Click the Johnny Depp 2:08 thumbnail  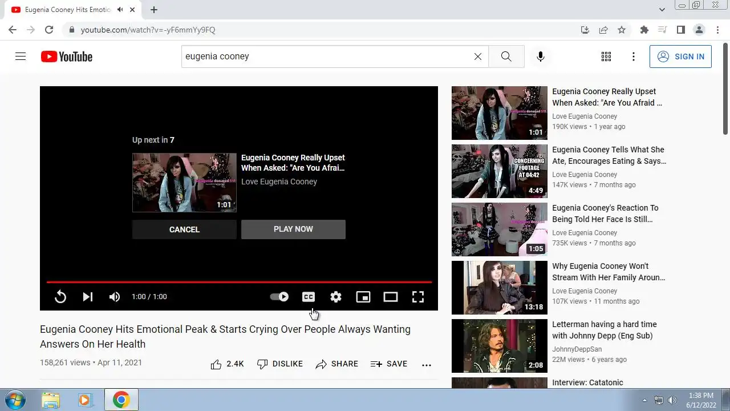pyautogui.click(x=500, y=346)
